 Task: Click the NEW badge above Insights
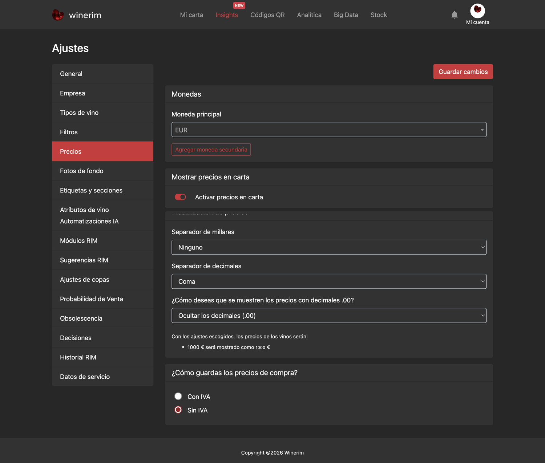pyautogui.click(x=239, y=5)
